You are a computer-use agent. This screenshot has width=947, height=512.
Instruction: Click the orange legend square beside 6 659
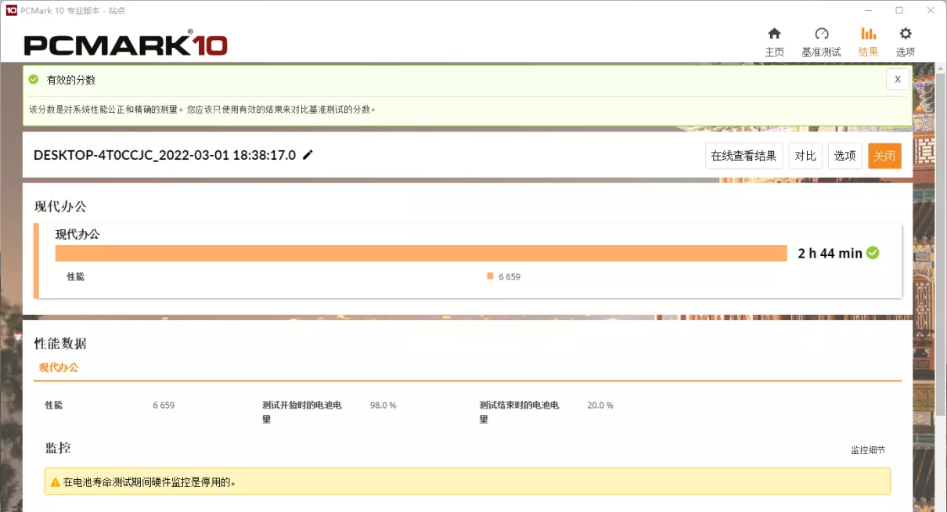coord(490,276)
